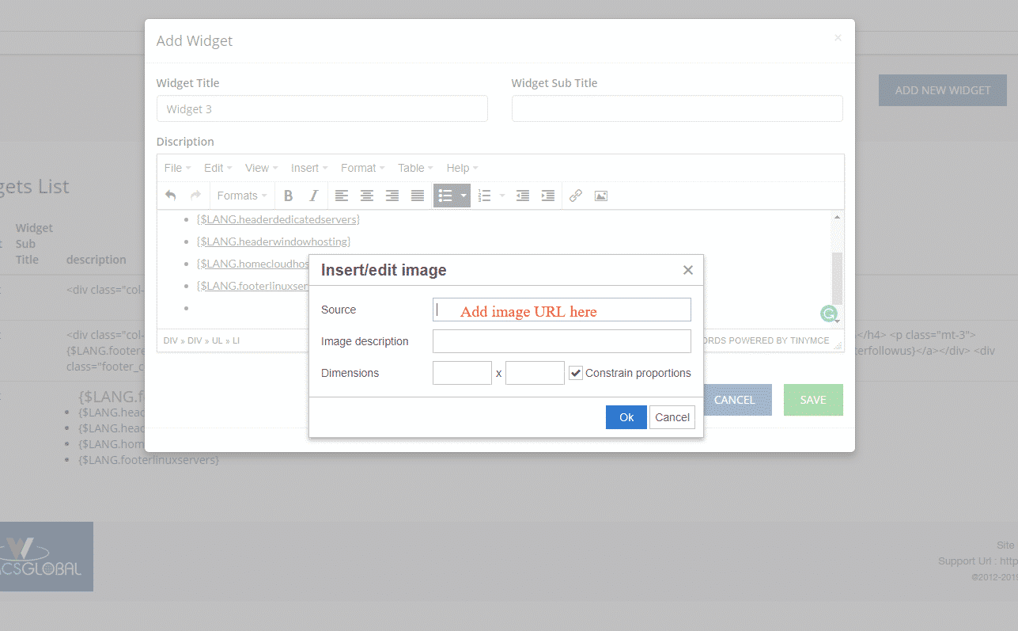This screenshot has height=631, width=1018.
Task: Close the Insert/edit image dialog
Action: pyautogui.click(x=687, y=270)
